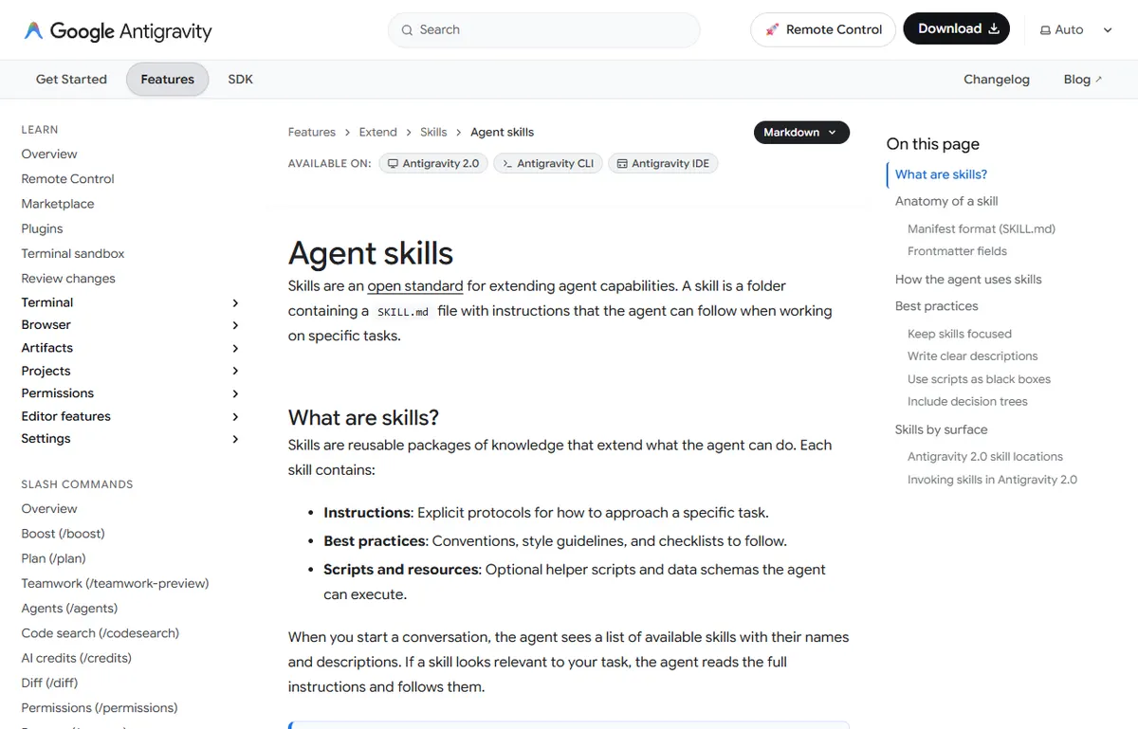Click the search magnifier icon
This screenshot has width=1138, height=729.
pos(407,30)
